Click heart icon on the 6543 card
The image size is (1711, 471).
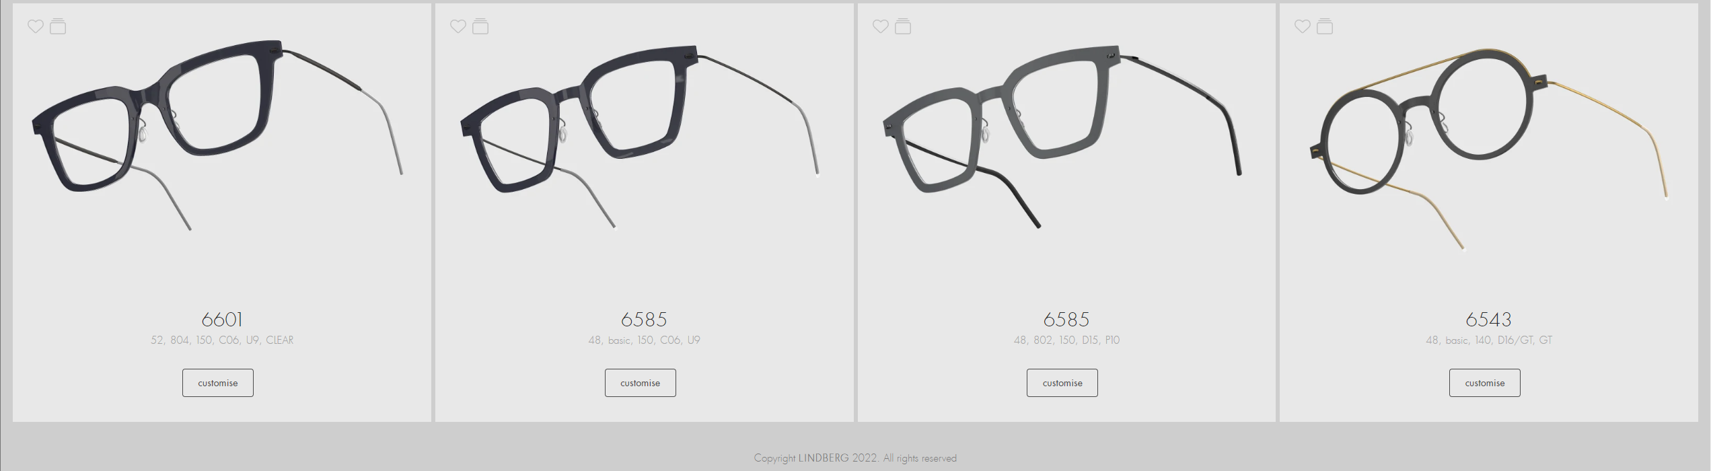coord(1303,26)
